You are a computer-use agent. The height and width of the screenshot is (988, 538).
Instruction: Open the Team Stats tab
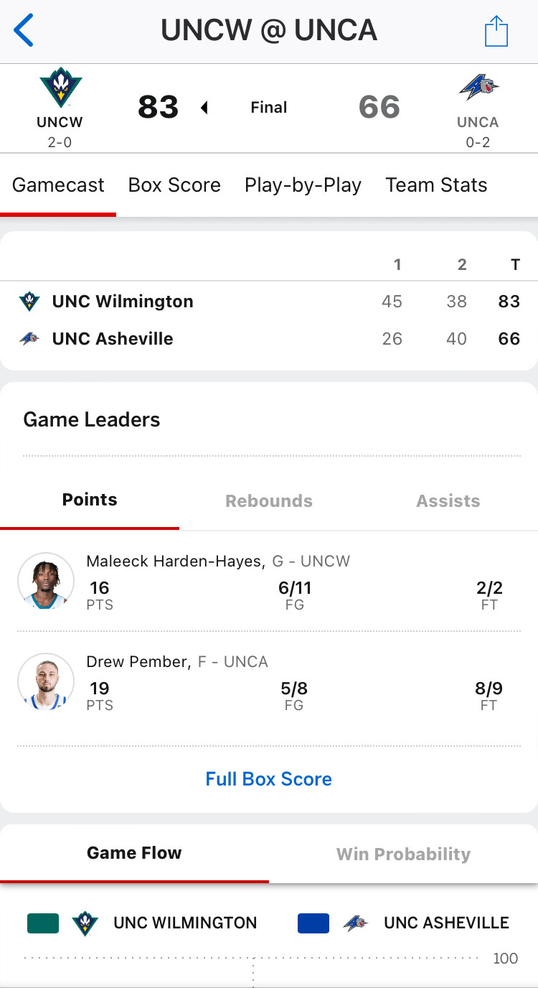point(436,185)
